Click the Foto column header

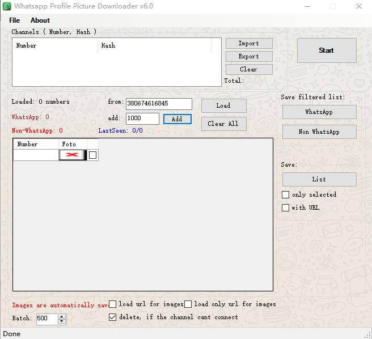[x=73, y=144]
